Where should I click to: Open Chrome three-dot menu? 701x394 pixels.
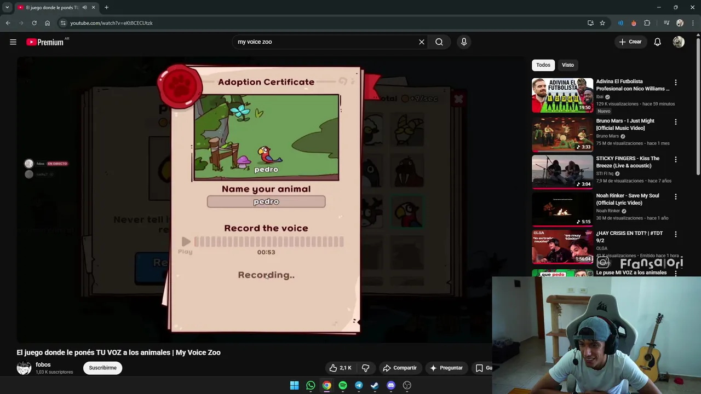(x=693, y=23)
